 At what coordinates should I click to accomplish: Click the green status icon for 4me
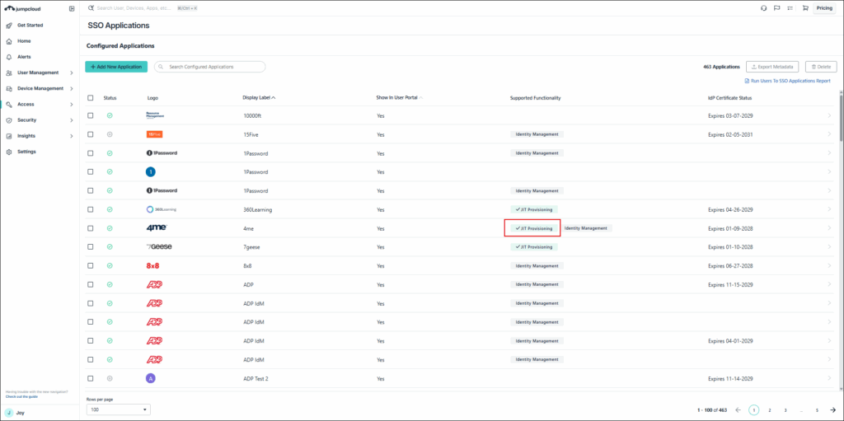[x=110, y=228]
